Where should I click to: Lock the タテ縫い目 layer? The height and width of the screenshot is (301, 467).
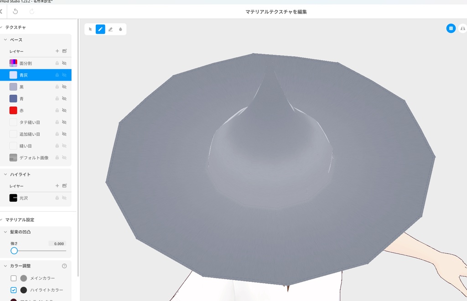[x=57, y=122]
